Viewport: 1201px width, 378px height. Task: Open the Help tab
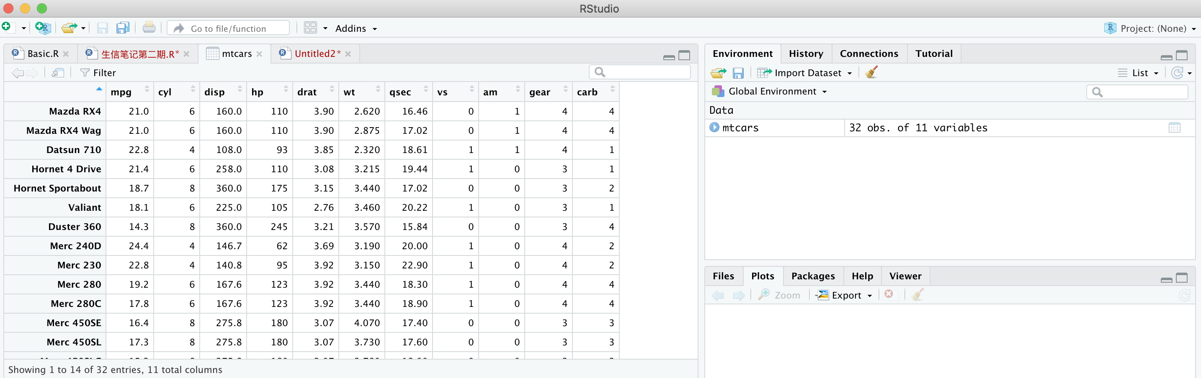coord(862,276)
